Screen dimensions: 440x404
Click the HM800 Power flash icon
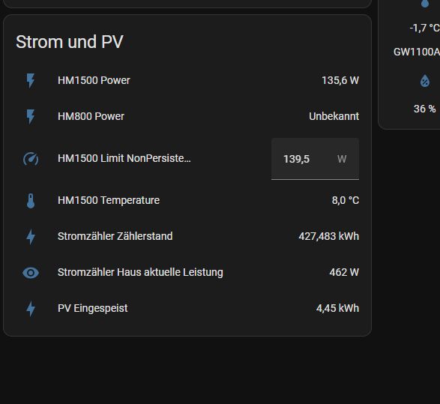click(x=31, y=117)
